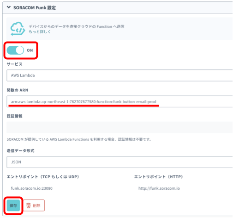233x218 pixels.
Task: Click the funk.soracom.io:23080 entry point text
Action: (32, 188)
